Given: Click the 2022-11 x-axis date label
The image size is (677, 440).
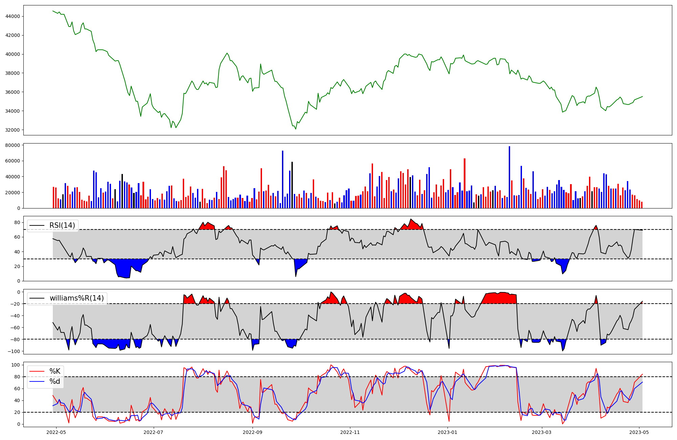Looking at the screenshot, I should click(x=350, y=432).
